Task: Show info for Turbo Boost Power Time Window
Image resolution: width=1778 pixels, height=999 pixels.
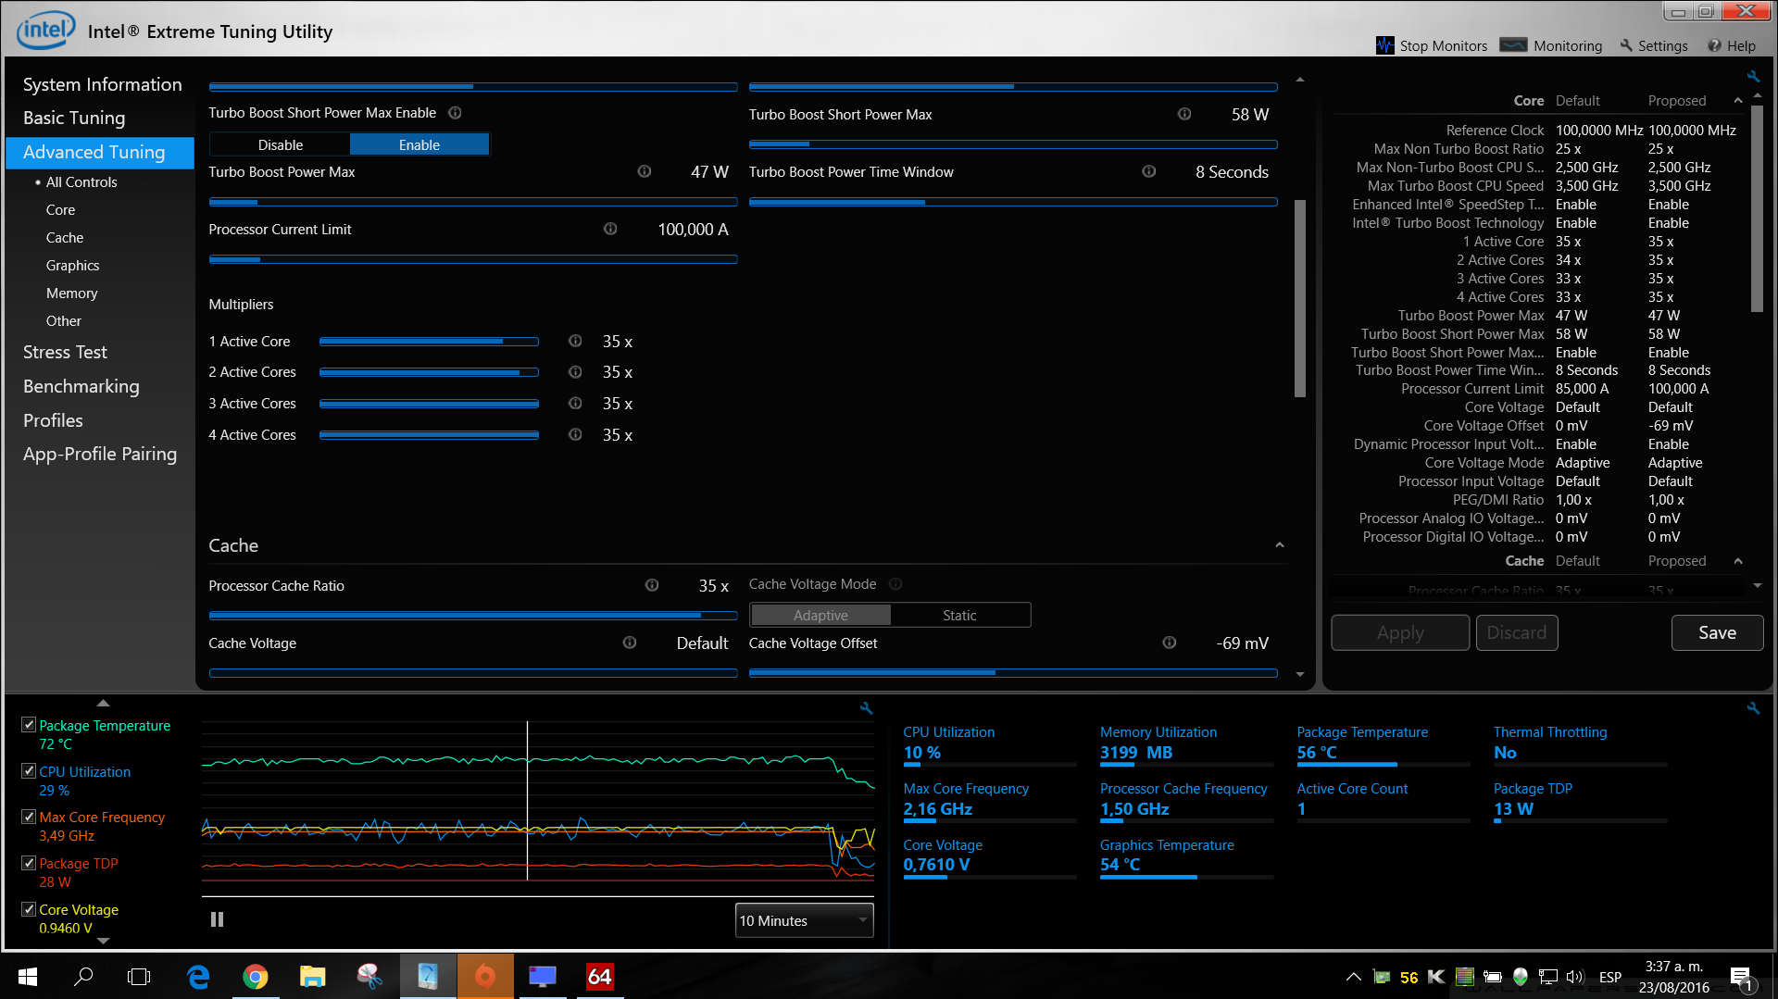Action: [1148, 171]
